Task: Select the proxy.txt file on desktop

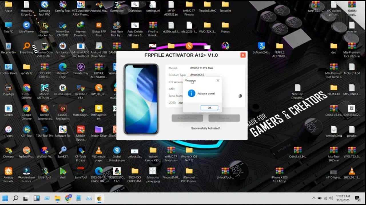Action: click(x=352, y=27)
